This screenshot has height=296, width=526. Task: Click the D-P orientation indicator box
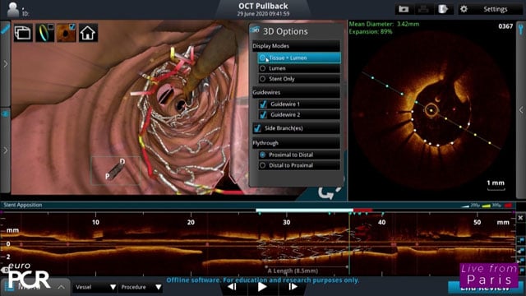click(115, 170)
